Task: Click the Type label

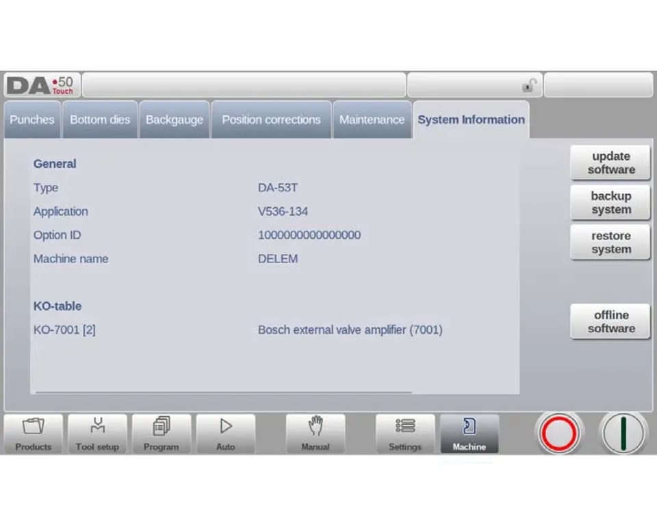Action: 46,188
